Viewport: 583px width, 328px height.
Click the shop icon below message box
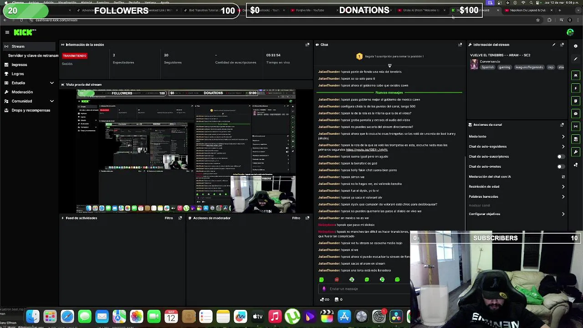[x=337, y=299]
